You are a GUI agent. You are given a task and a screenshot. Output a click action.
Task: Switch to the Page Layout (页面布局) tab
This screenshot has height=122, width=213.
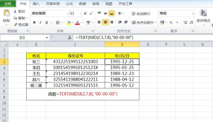pos(53,4)
